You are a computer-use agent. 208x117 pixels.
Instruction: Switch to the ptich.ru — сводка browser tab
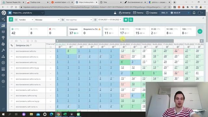point(160,2)
